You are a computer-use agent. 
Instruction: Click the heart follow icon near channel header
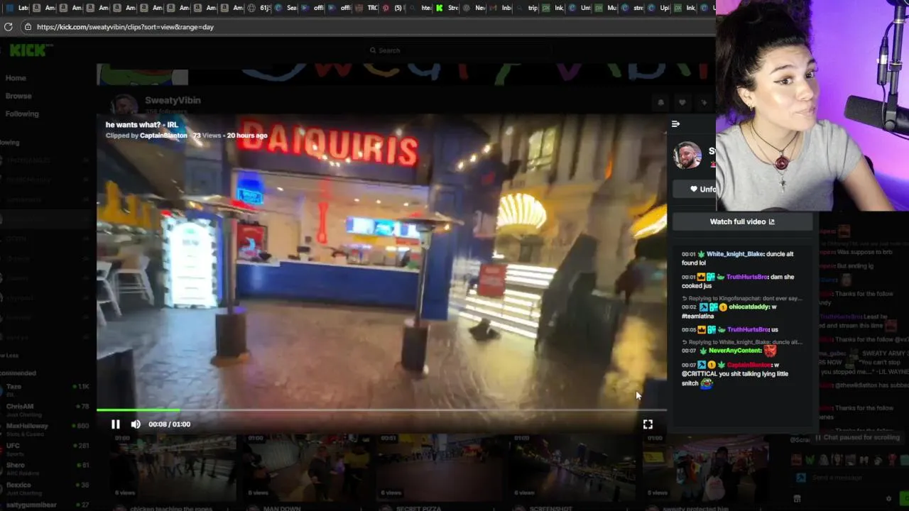[682, 103]
